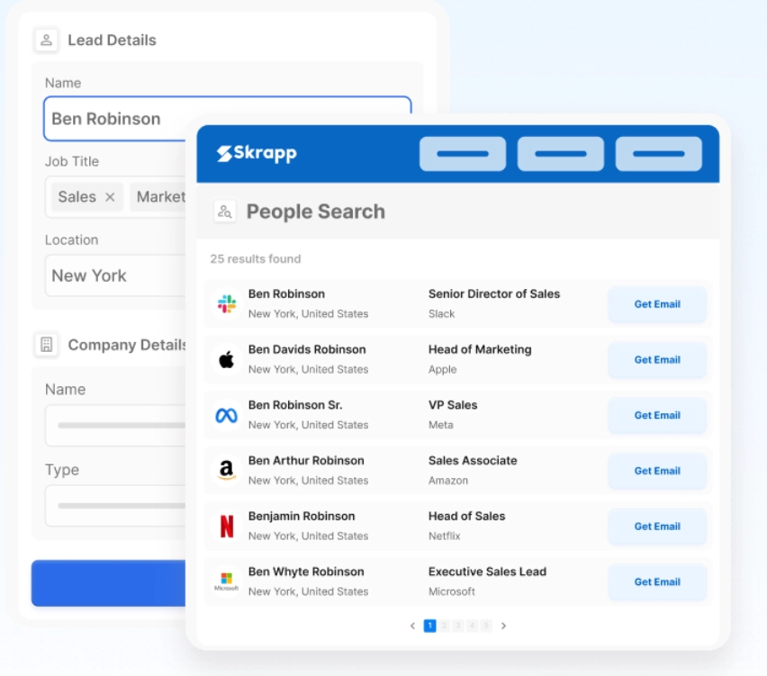The image size is (767, 676).
Task: Click the Skrapp logo in header
Action: pyautogui.click(x=257, y=154)
